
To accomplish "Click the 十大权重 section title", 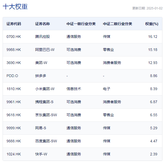I will tap(15, 7).
